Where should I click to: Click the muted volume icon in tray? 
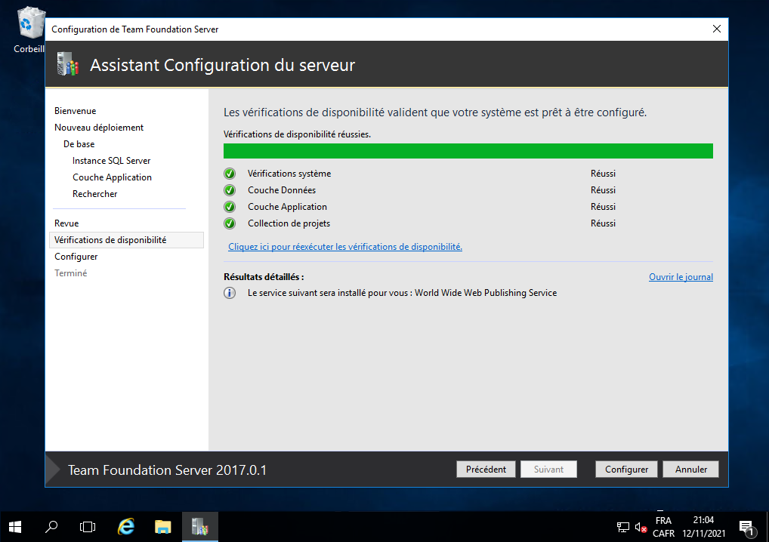(x=641, y=527)
